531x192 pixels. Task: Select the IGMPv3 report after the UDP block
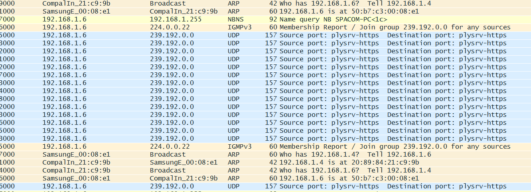pos(265,146)
